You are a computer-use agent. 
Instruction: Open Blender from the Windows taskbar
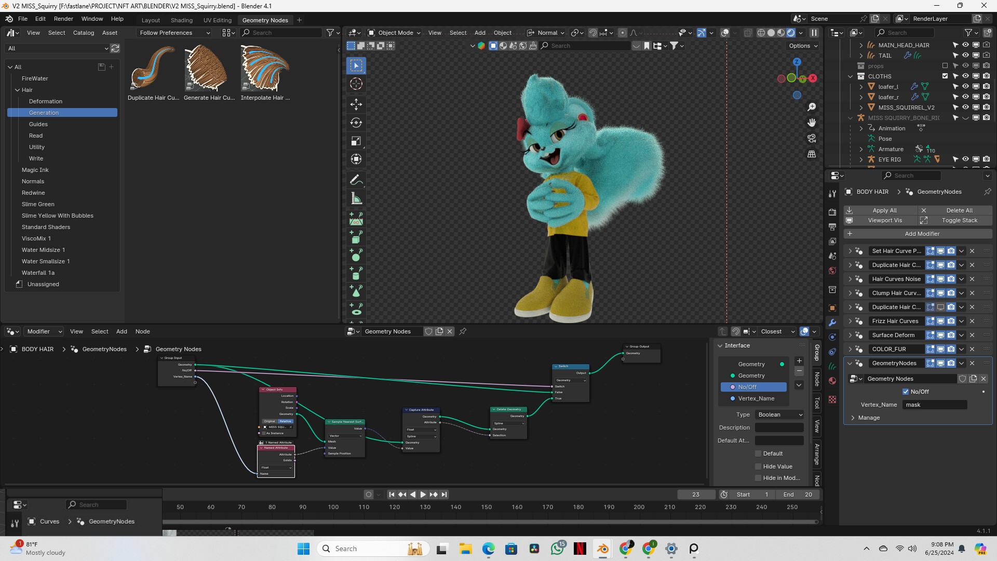click(603, 549)
